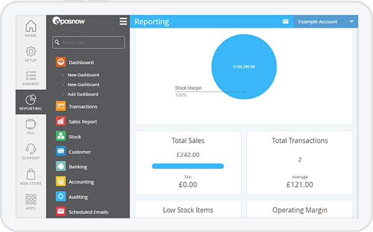Go to the Scheduled Emails menu link
The image size is (373, 232).
click(x=88, y=212)
